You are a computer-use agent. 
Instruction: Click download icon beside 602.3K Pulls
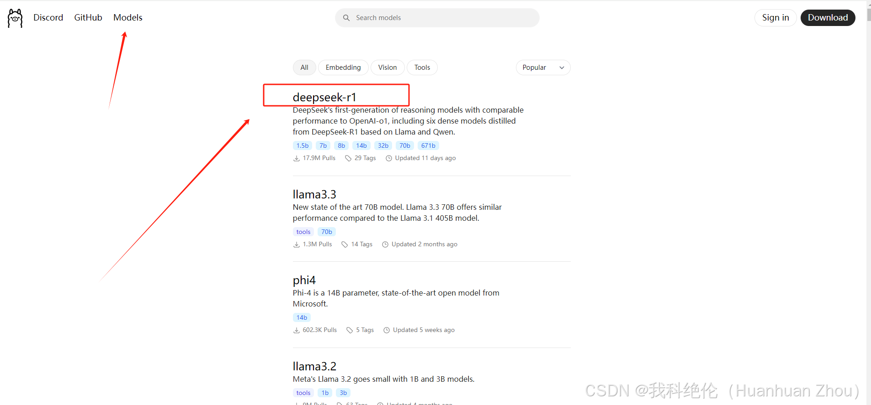(297, 330)
